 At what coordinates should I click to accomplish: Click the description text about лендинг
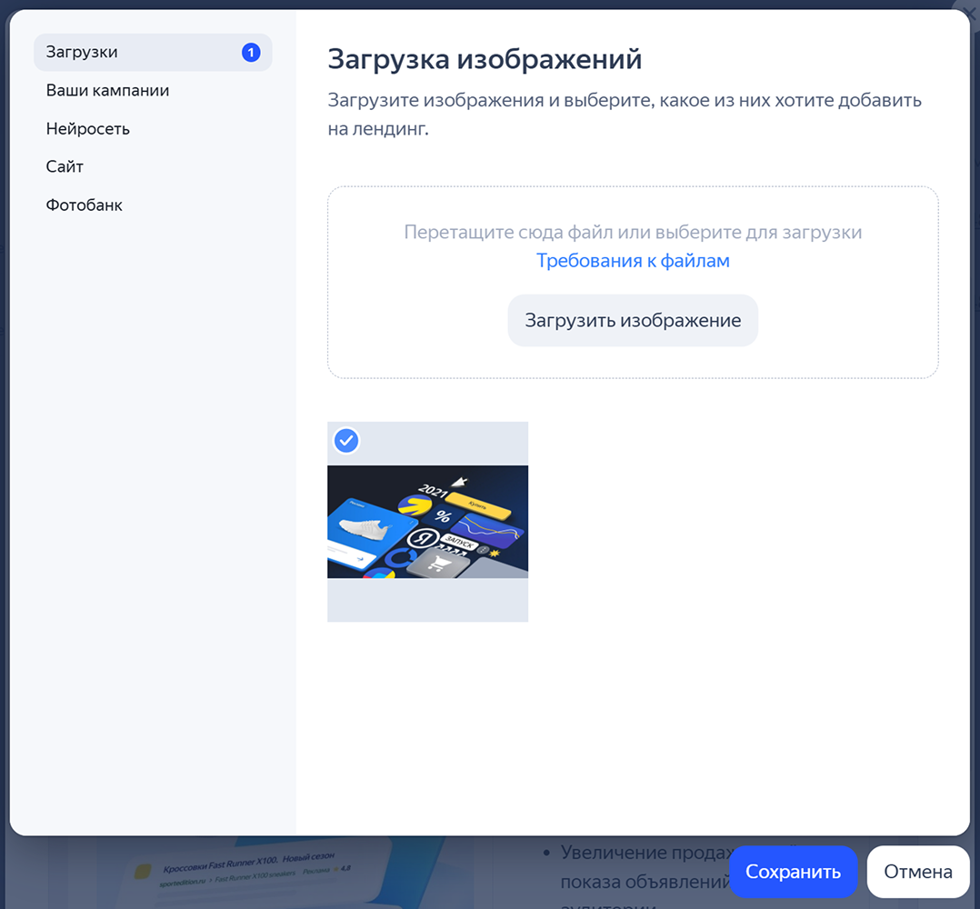tap(625, 115)
